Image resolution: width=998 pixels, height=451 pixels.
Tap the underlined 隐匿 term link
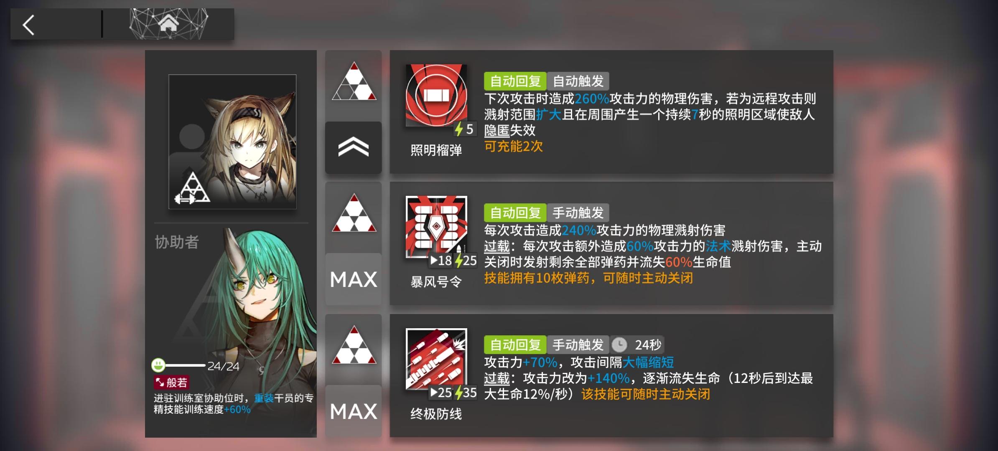496,130
